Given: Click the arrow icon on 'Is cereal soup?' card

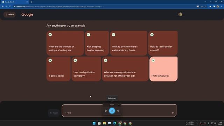Looking at the screenshot, I should (x=50, y=60).
